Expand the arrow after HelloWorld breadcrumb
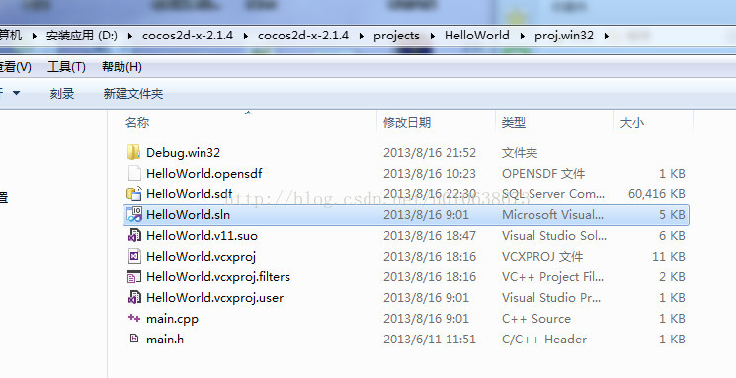Screen dimensions: 736x378 click(x=522, y=36)
